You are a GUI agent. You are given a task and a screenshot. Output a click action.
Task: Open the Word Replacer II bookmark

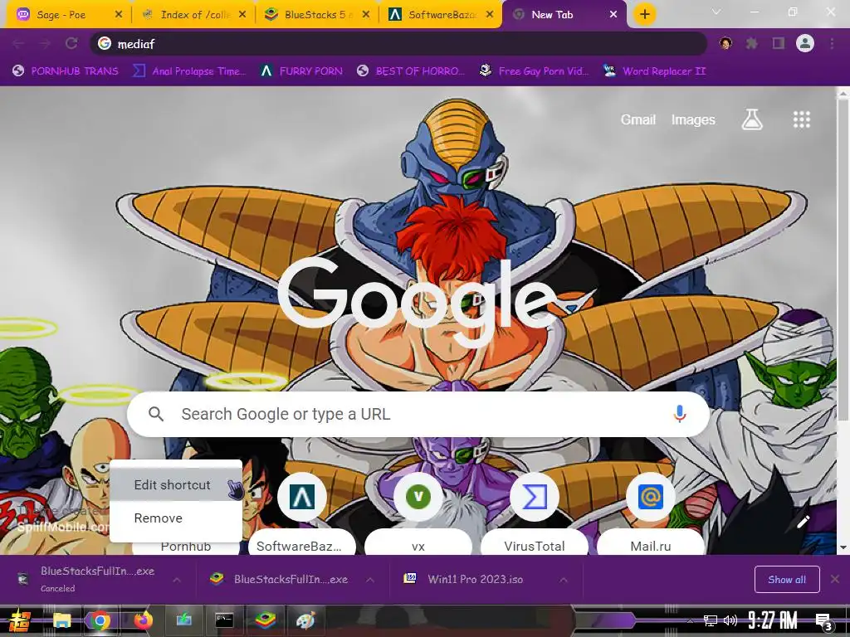pos(654,71)
